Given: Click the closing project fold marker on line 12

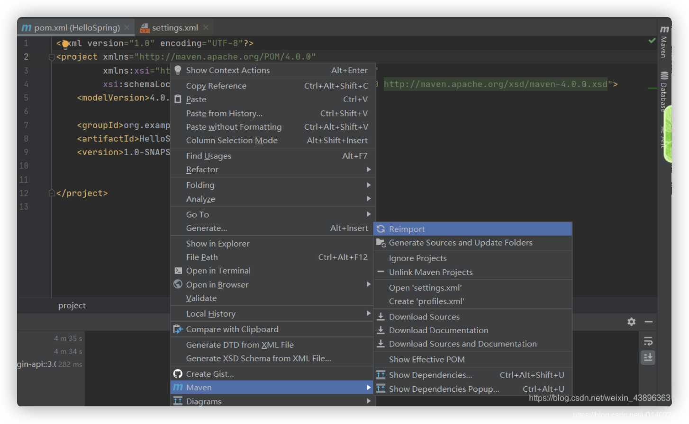Looking at the screenshot, I should tap(52, 193).
